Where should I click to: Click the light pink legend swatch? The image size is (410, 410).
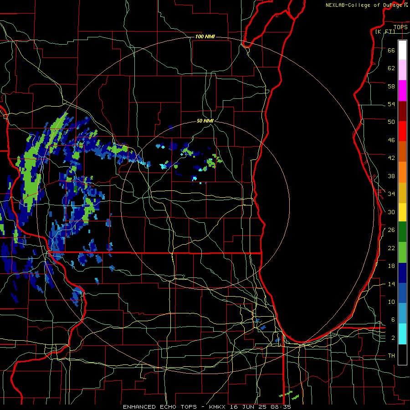pyautogui.click(x=402, y=70)
